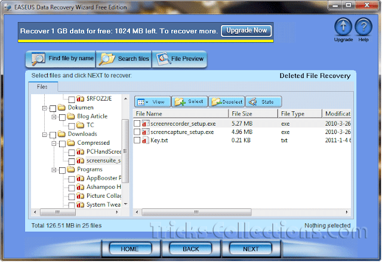Viewport: 382px width, 262px height.
Task: Click the Blog Article folder icon
Action: (71, 117)
